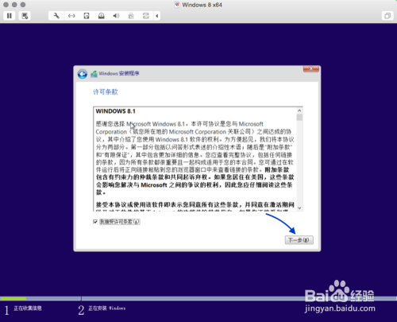Click the 下一步 (Next) button
The height and width of the screenshot is (322, 397).
[299, 240]
